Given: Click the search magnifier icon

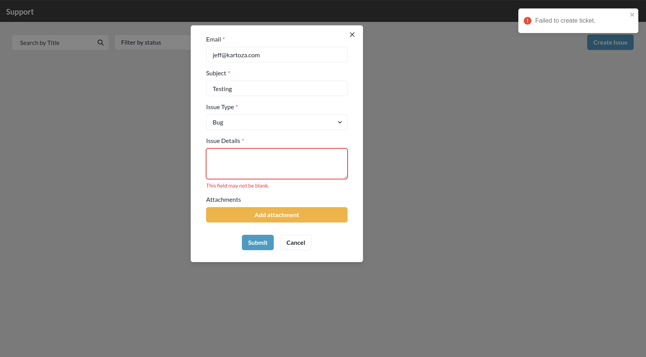Looking at the screenshot, I should point(101,43).
